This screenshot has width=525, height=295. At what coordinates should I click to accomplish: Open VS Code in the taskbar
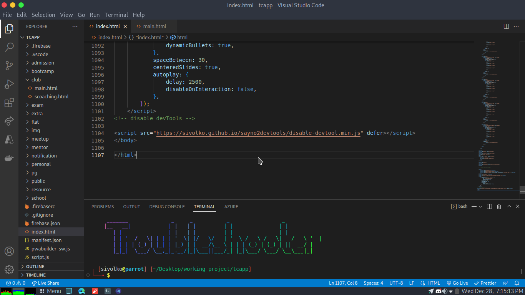[x=118, y=291]
